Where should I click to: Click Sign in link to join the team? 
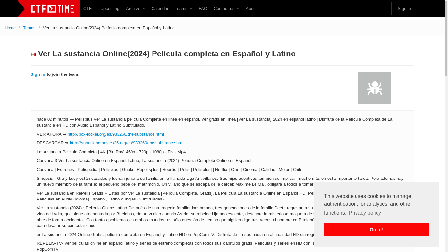[x=38, y=74]
